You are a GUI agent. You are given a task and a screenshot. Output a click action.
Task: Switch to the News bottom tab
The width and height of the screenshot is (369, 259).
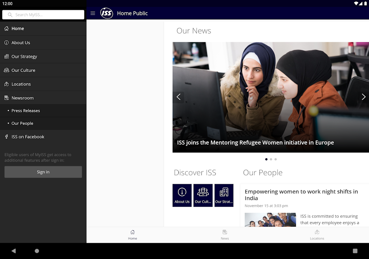pos(224,235)
